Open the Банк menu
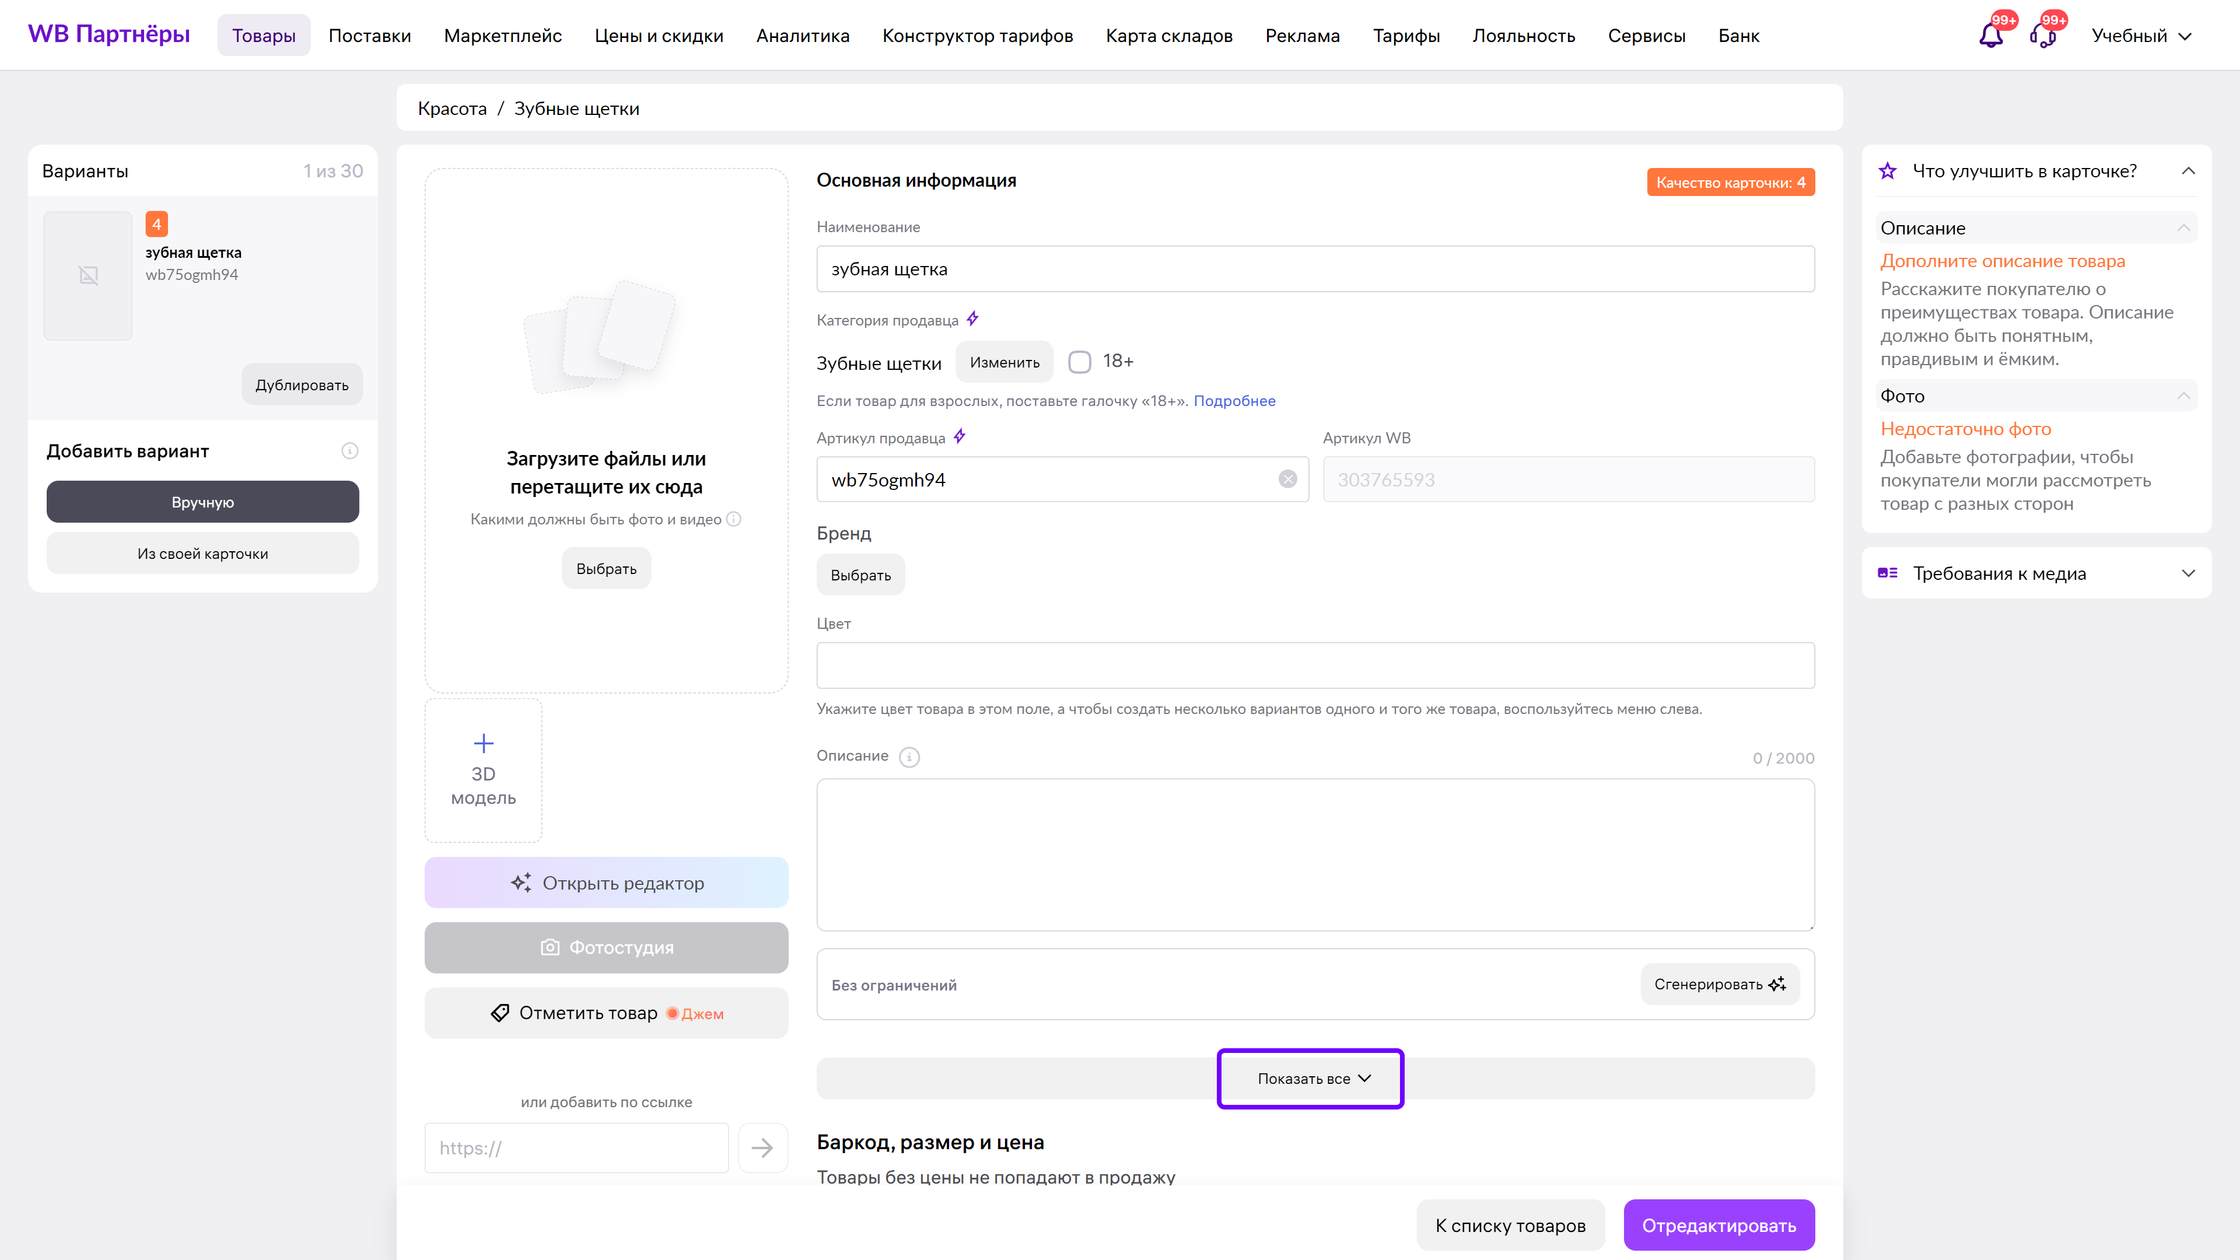Viewport: 2240px width, 1260px height. (x=1738, y=36)
